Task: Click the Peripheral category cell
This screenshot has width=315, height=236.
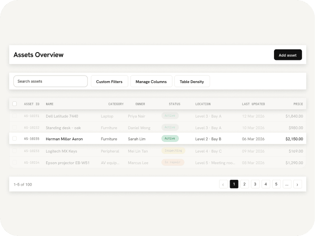Action: [110, 151]
